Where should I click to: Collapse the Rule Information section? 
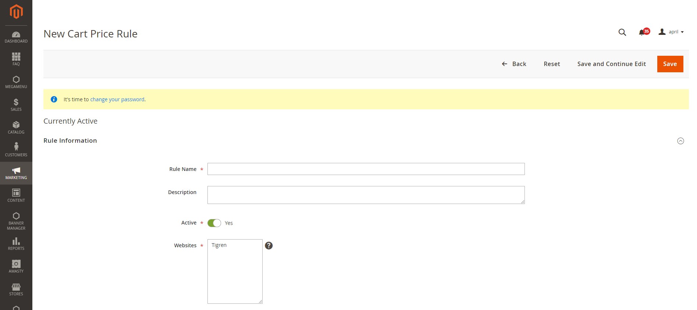(680, 141)
